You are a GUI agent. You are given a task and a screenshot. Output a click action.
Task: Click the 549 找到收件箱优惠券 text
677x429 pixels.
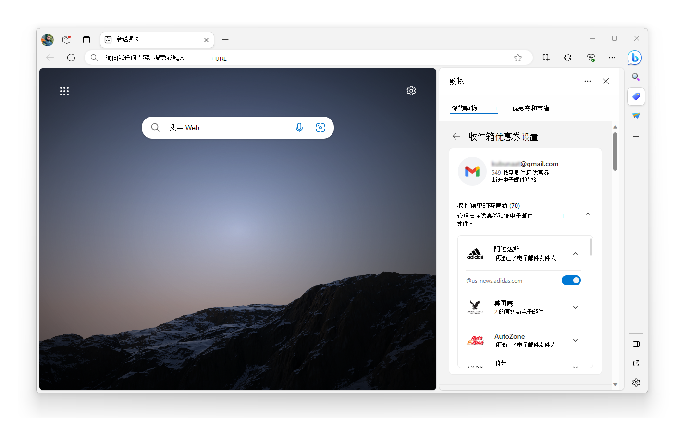click(x=520, y=173)
